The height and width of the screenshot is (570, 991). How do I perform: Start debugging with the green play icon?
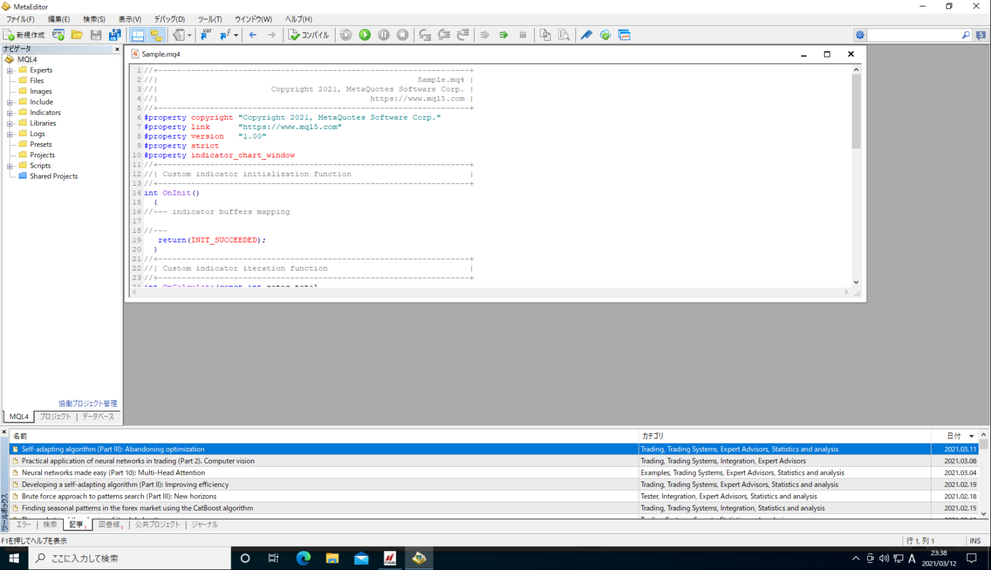pos(365,35)
